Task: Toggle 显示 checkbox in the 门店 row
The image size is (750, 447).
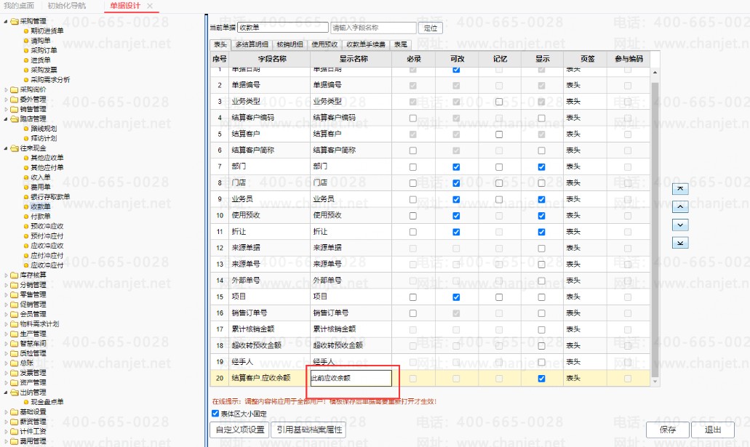Action: [541, 183]
